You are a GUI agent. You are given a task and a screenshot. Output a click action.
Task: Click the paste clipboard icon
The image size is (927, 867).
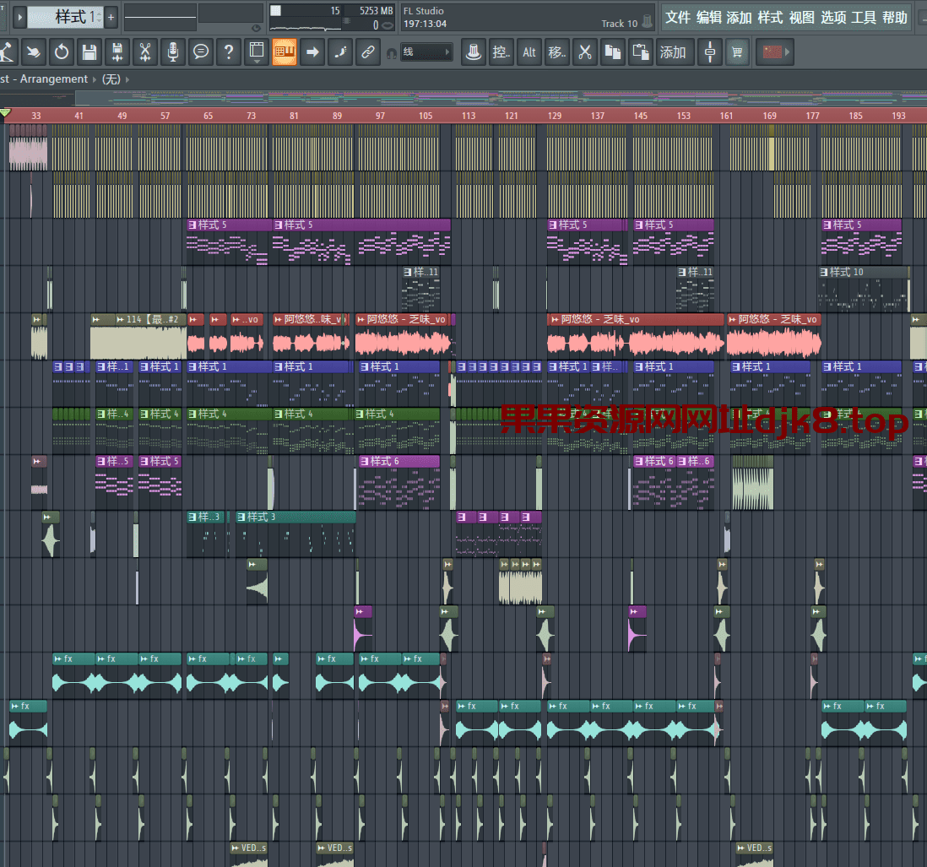click(641, 52)
